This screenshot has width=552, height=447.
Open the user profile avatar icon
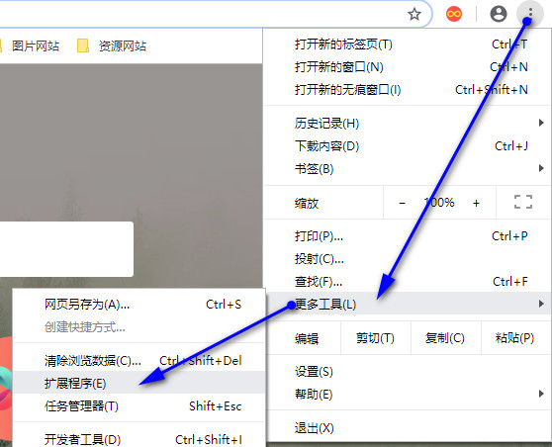[x=499, y=14]
